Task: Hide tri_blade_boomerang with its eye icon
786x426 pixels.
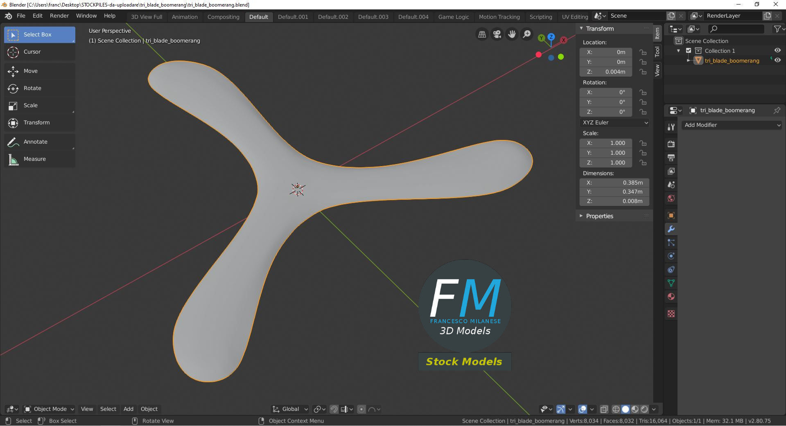Action: click(777, 60)
